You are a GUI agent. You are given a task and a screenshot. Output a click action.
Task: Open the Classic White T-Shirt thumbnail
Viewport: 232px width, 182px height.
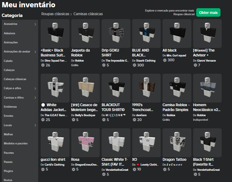pyautogui.click(x=116, y=143)
